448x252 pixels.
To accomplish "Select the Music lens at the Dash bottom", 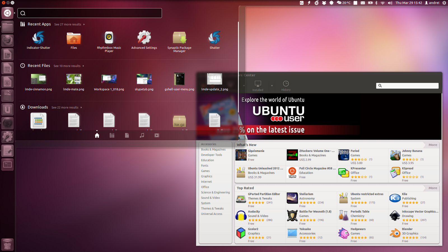I will (142, 135).
